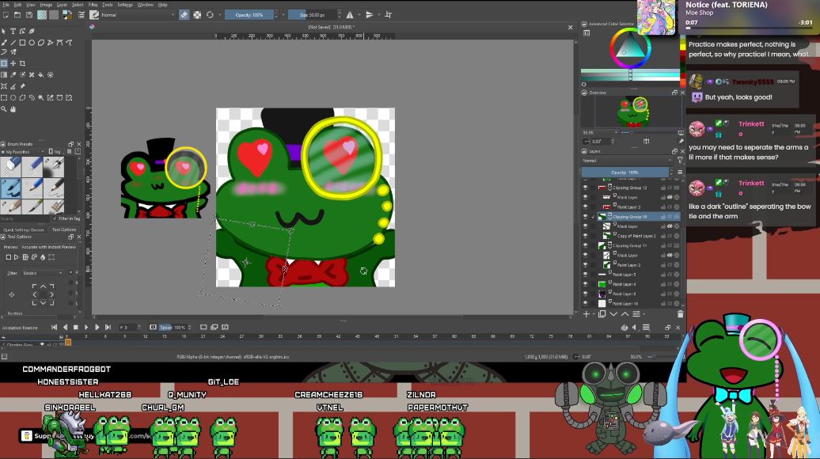Select the Clipping Group 11 layer
Screen dimensions: 820x459
629,245
